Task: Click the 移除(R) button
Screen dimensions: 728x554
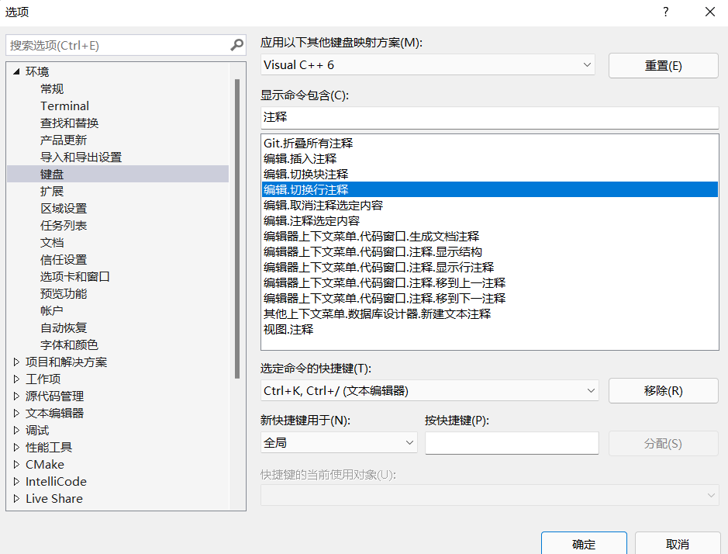Action: [663, 390]
